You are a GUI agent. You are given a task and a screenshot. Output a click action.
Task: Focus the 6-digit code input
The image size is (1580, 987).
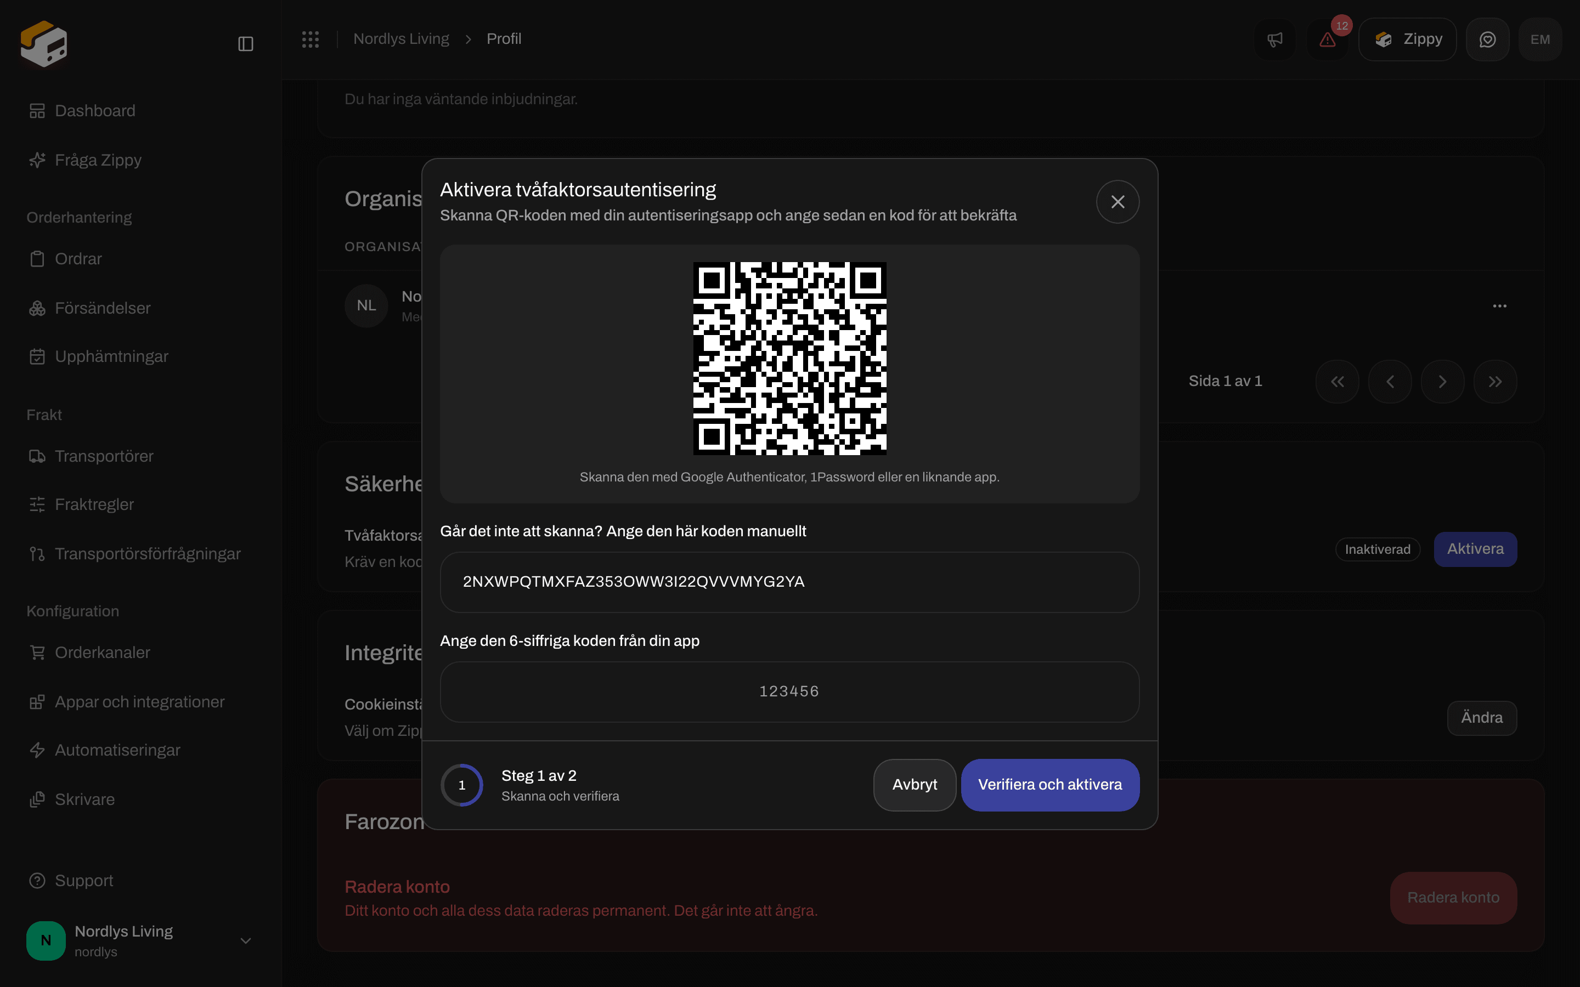(x=789, y=691)
